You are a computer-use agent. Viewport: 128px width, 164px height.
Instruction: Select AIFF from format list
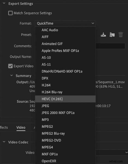coord(65,37)
